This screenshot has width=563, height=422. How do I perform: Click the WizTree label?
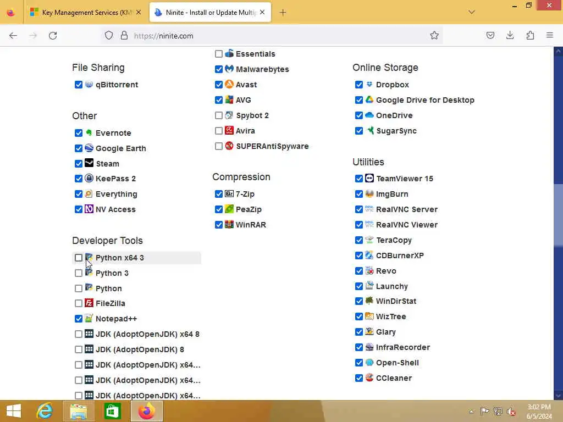(391, 316)
